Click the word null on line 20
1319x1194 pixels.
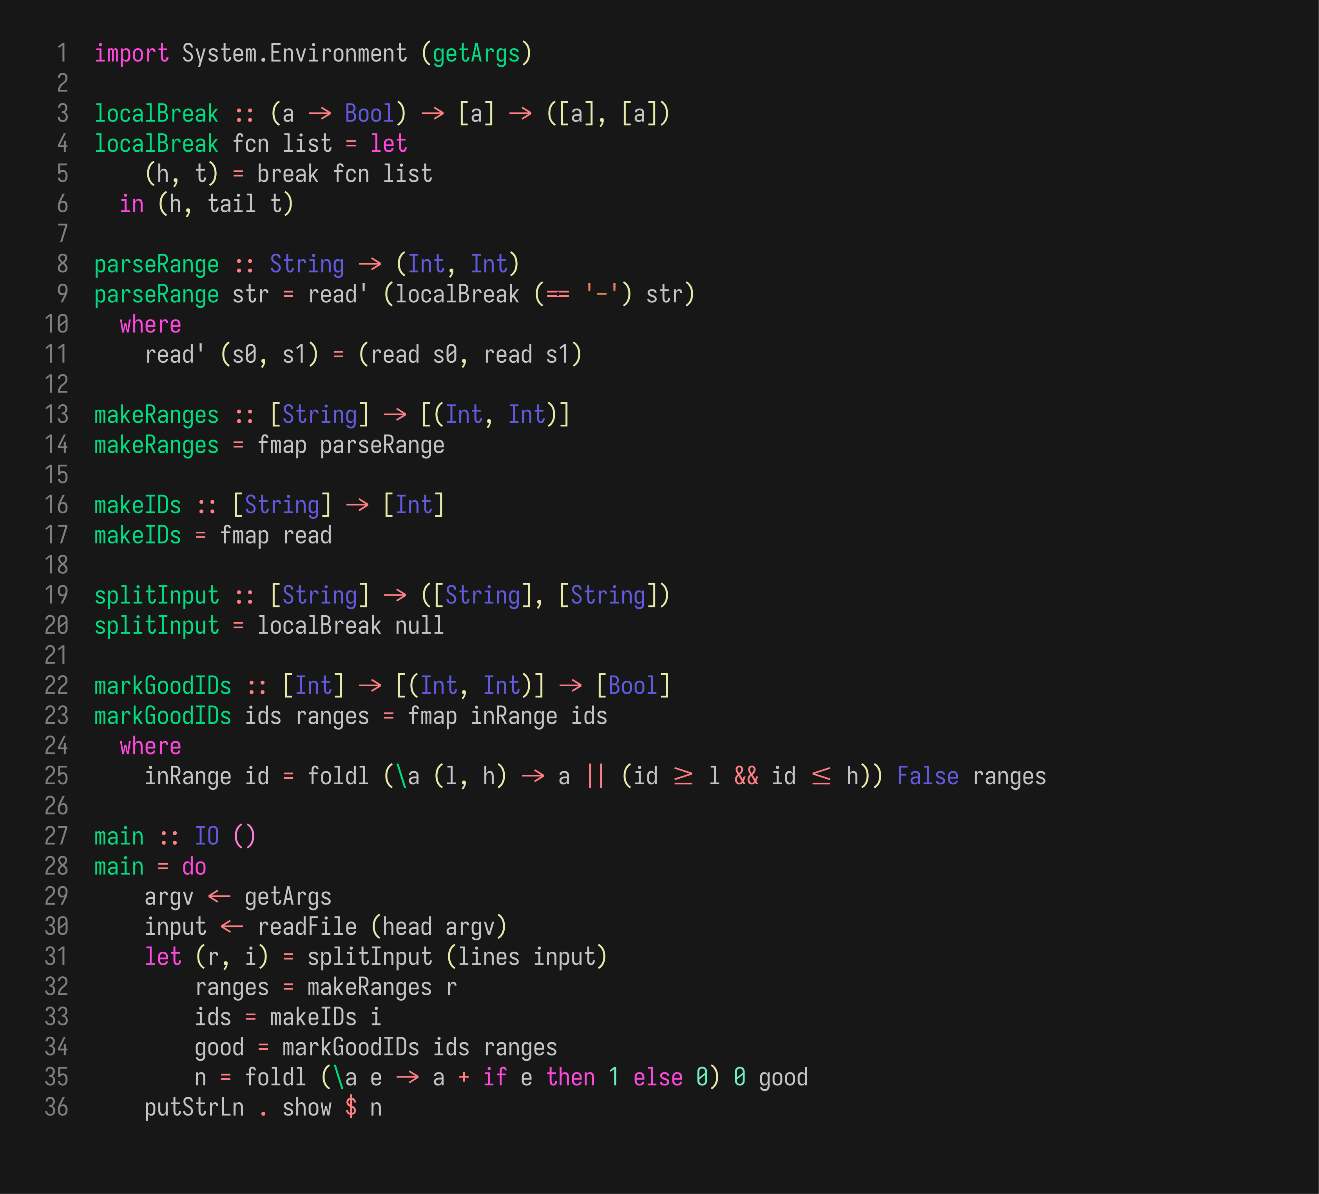(419, 625)
